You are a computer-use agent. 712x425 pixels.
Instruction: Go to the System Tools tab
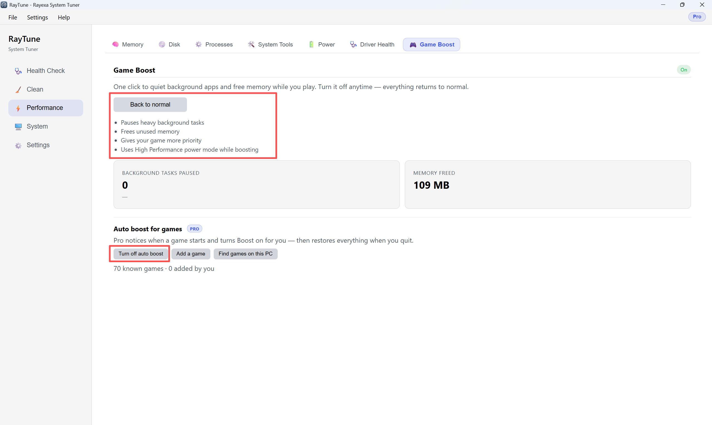[270, 44]
